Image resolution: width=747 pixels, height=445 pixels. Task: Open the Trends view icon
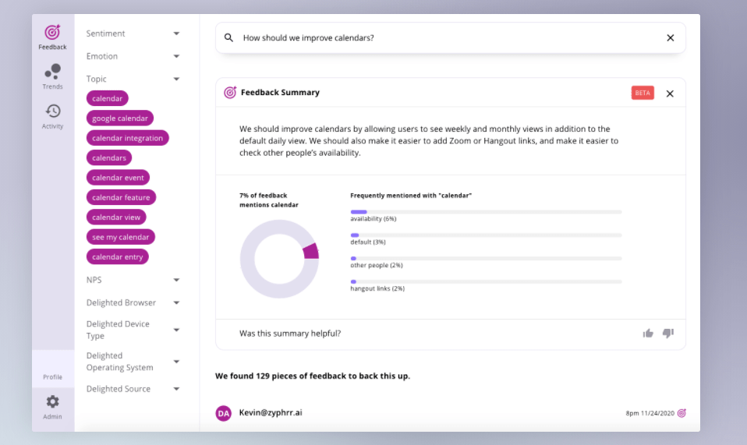(52, 76)
